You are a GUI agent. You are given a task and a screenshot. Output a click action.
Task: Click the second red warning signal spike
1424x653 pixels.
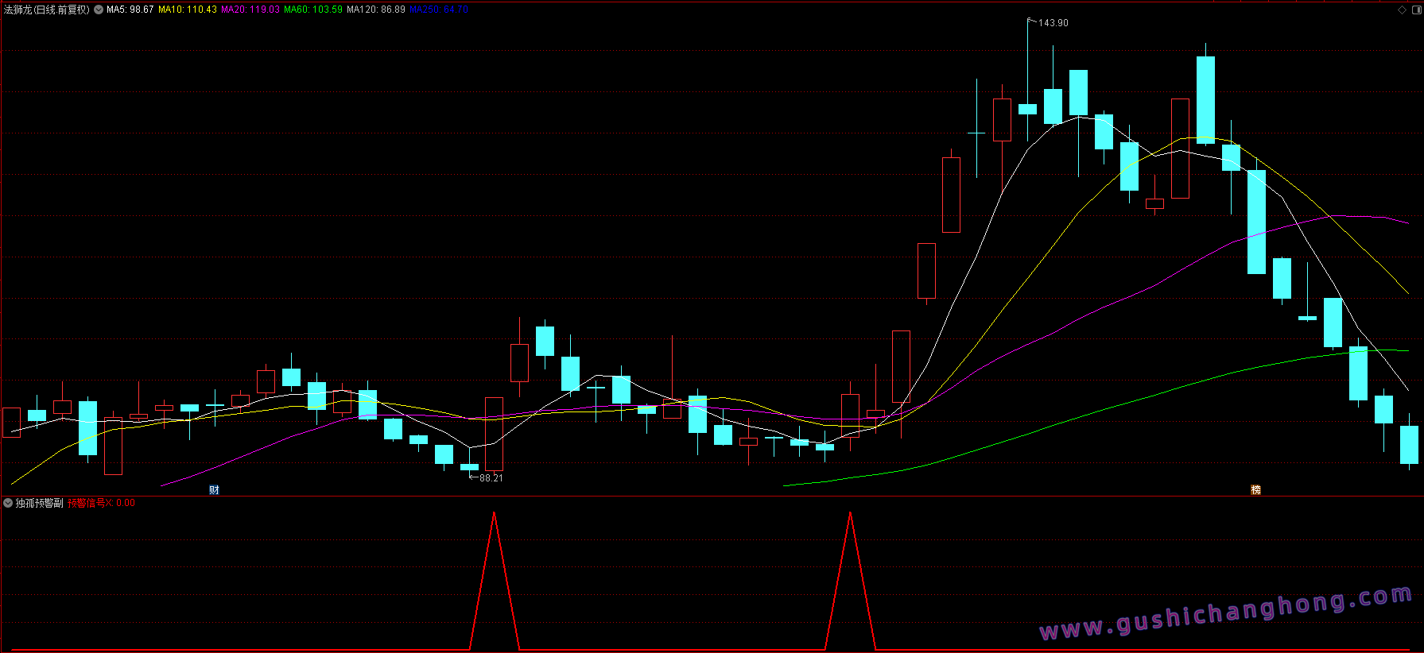pos(851,580)
